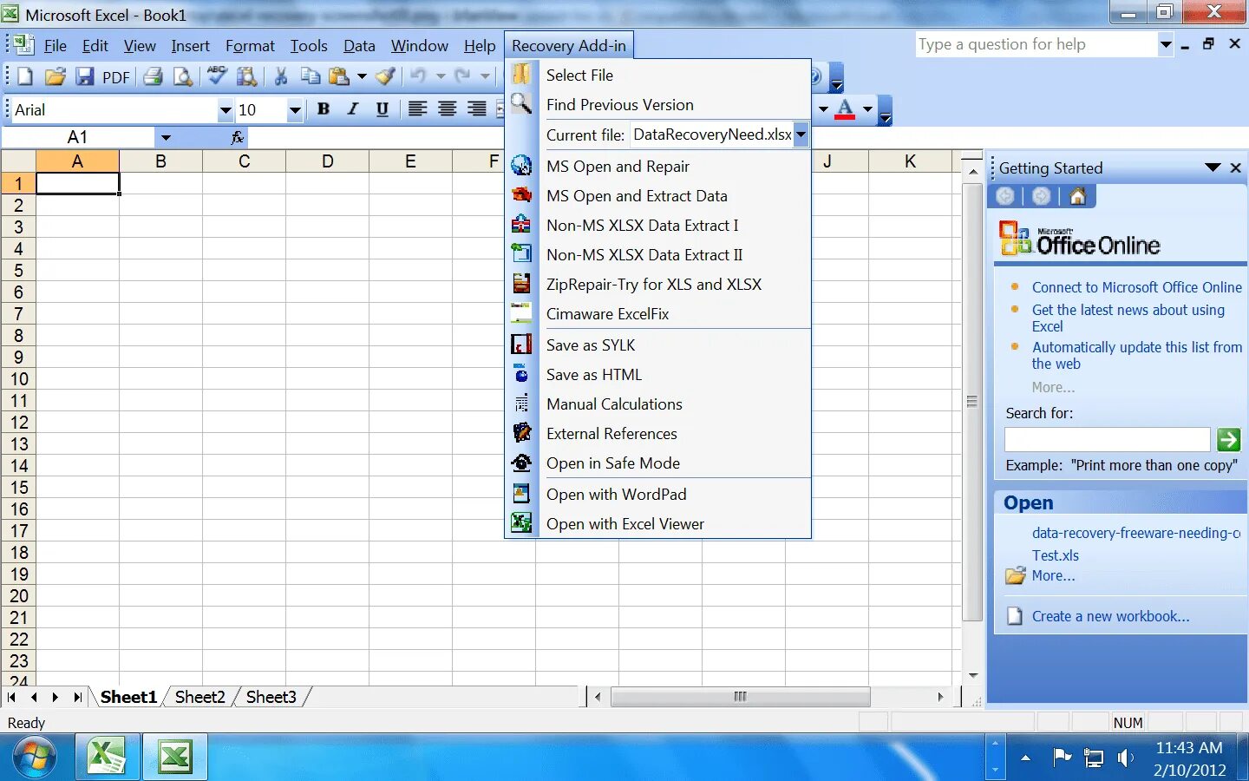Click the network tray icon
This screenshot has height=781, width=1249.
pyautogui.click(x=1095, y=758)
